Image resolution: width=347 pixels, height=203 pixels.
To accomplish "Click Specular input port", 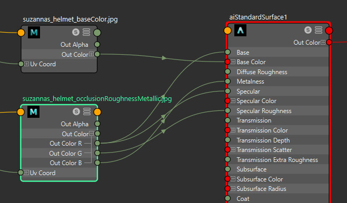I will tap(227, 91).
